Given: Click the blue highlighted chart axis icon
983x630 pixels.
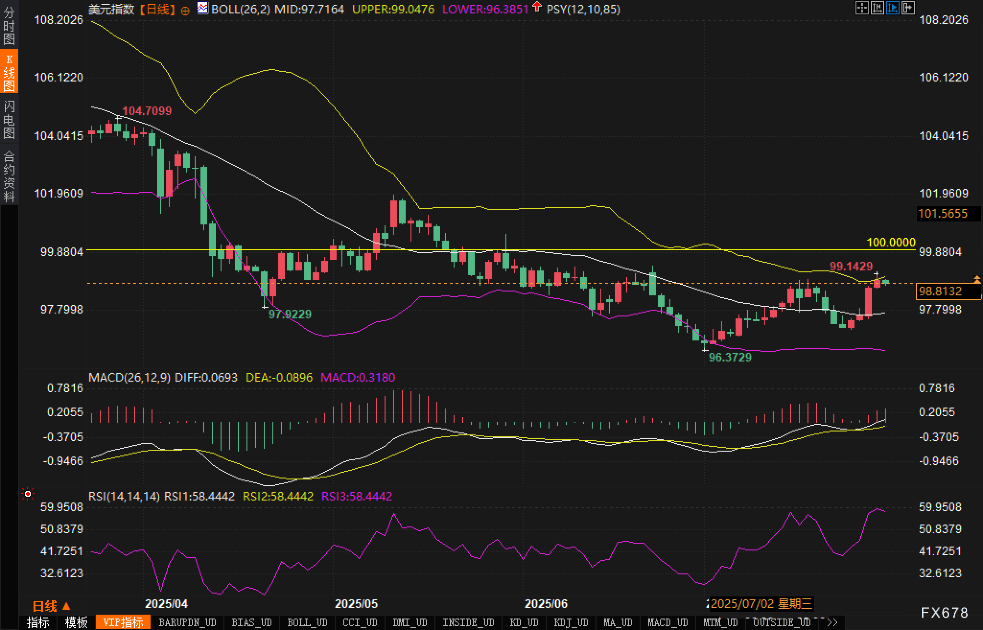Looking at the screenshot, I should (892, 8).
